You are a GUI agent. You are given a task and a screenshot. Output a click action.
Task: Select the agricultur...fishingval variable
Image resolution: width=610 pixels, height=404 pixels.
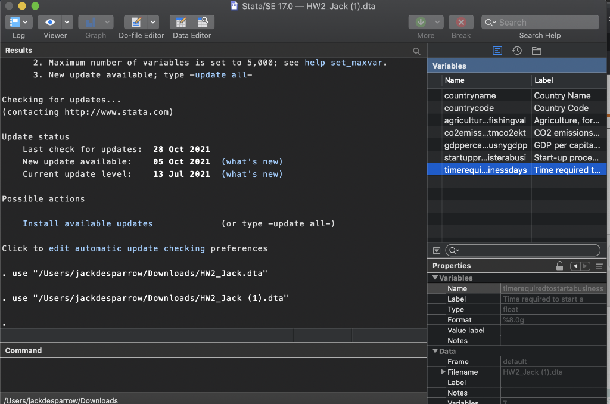click(x=485, y=120)
